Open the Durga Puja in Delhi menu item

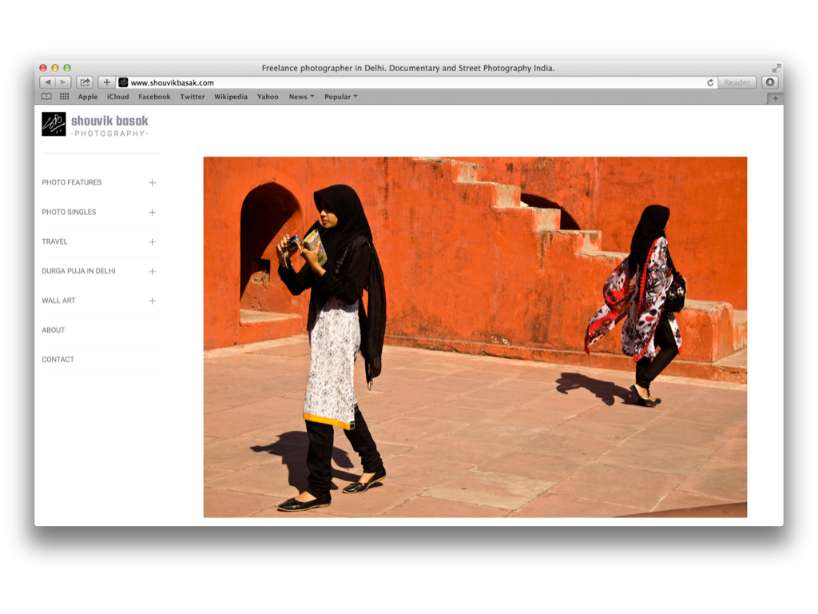click(79, 271)
